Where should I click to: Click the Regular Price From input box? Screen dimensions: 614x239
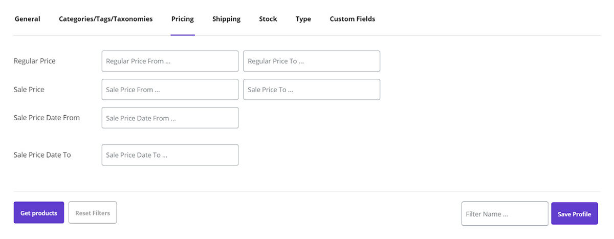coord(170,61)
